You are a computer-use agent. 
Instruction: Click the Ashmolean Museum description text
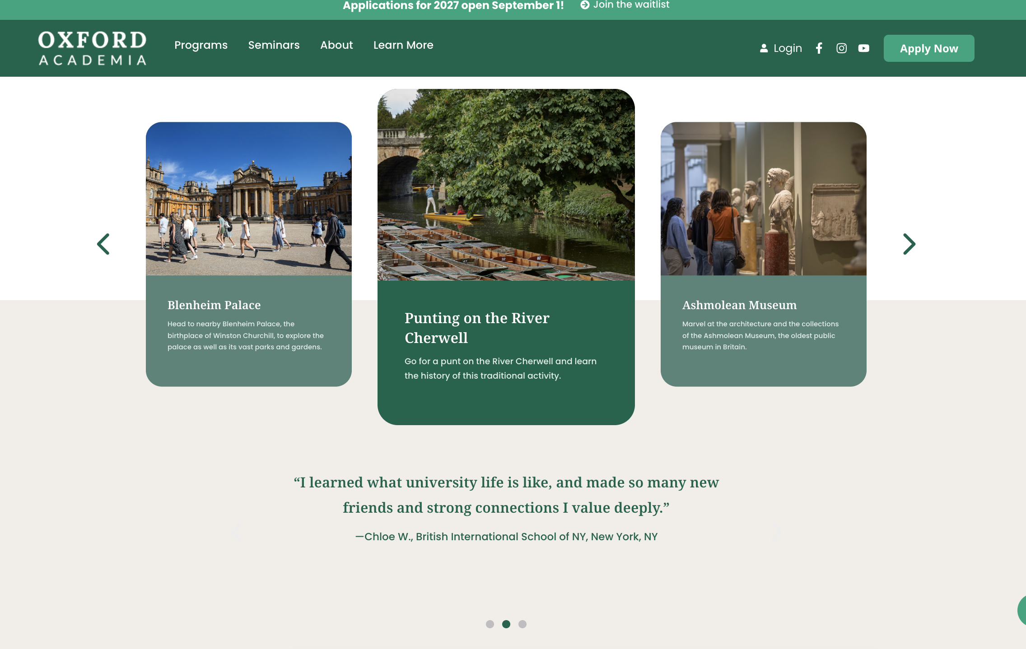pos(760,335)
